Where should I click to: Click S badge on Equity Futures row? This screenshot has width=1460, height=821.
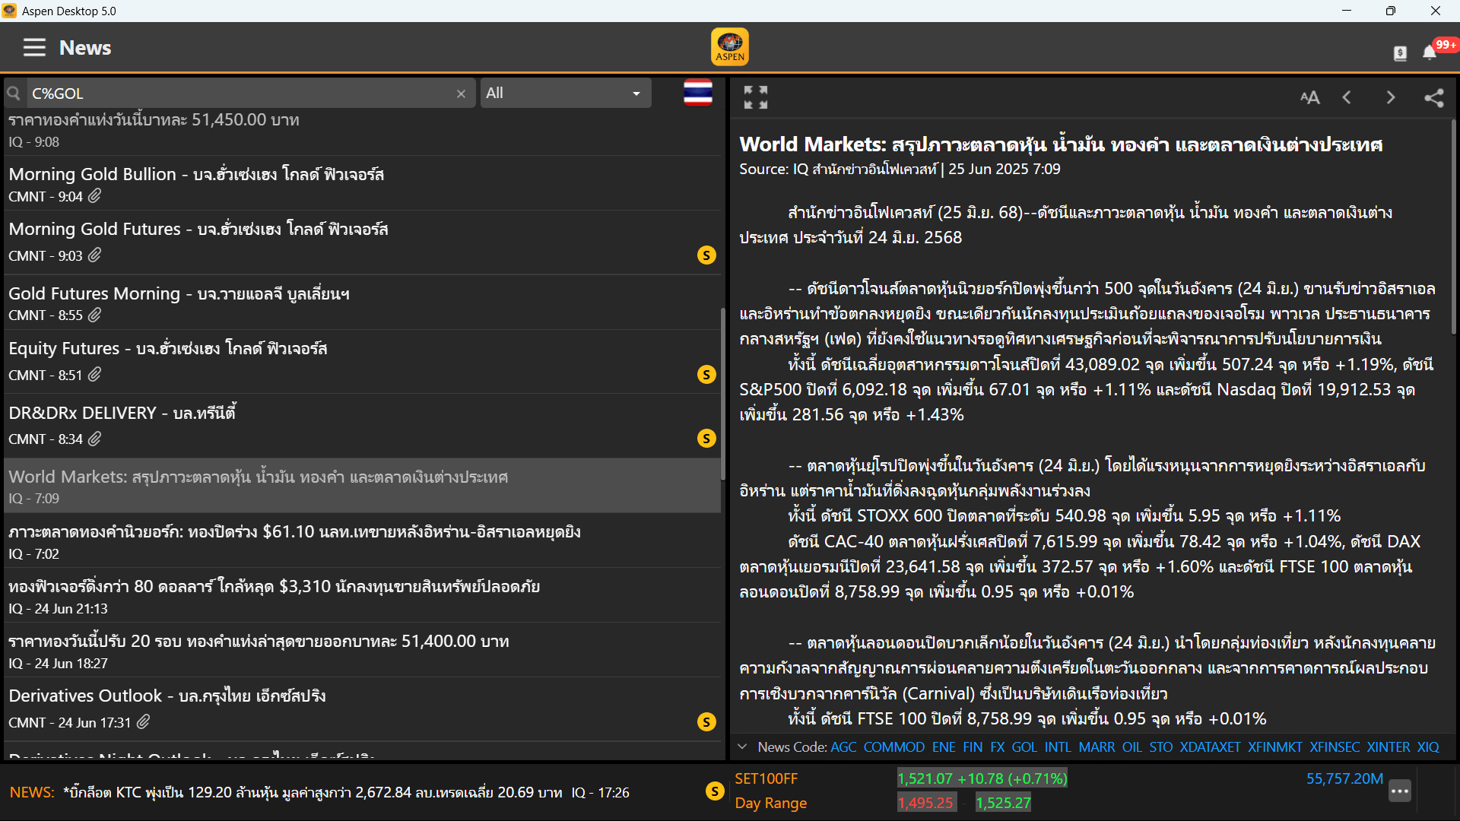706,375
